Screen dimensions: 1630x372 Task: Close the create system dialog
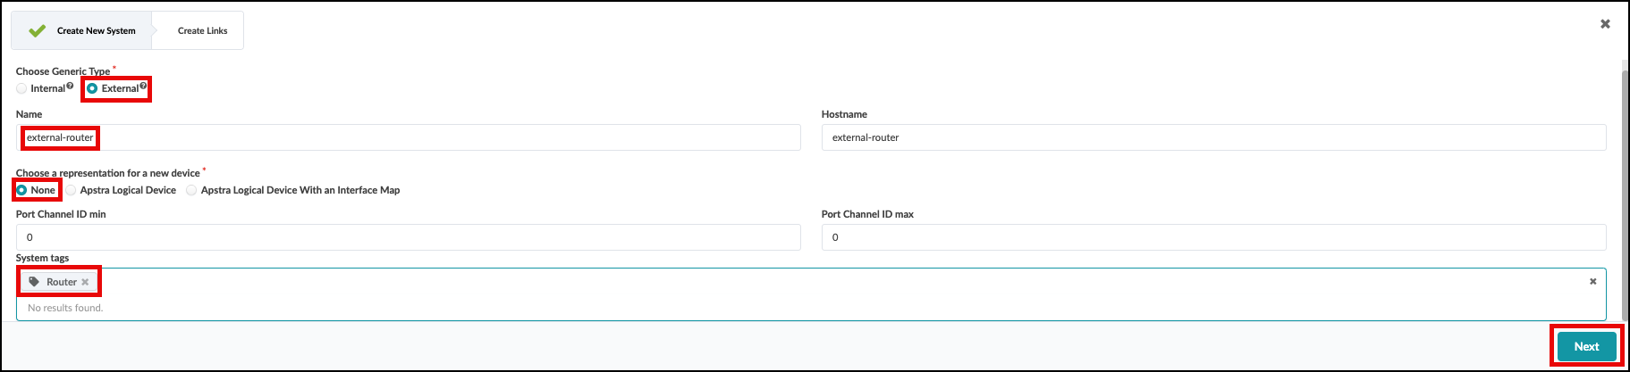[1605, 24]
